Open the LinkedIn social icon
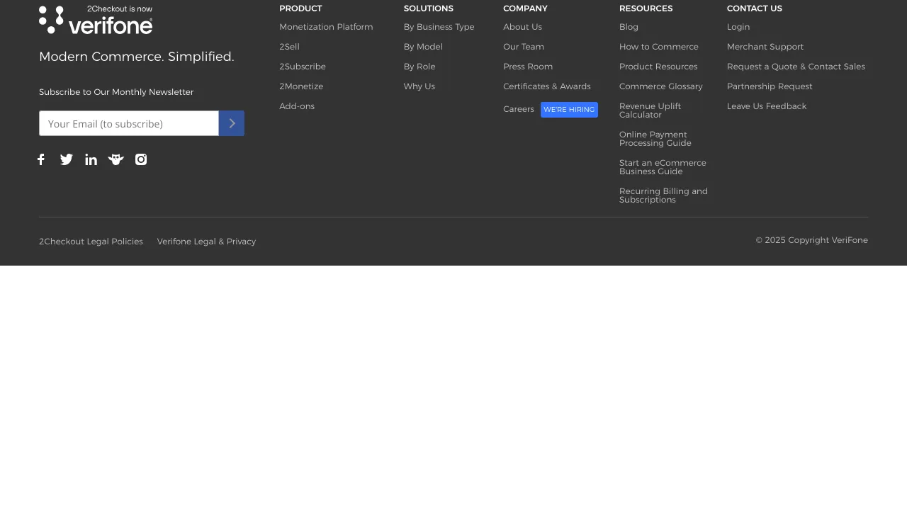The width and height of the screenshot is (907, 510). (x=91, y=159)
